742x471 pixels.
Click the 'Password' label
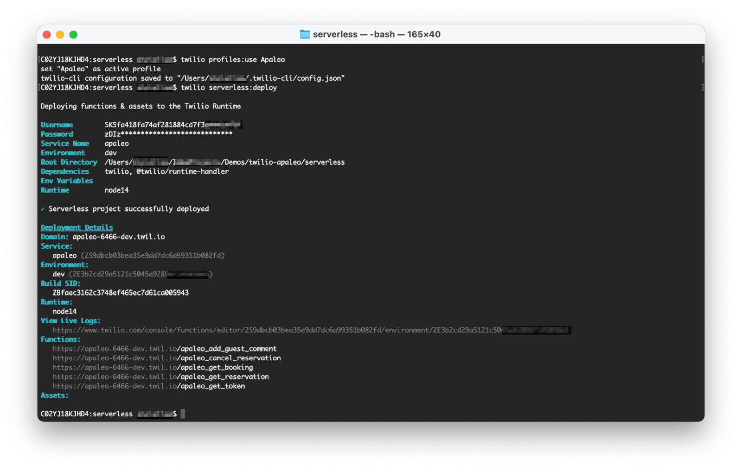[x=57, y=134]
